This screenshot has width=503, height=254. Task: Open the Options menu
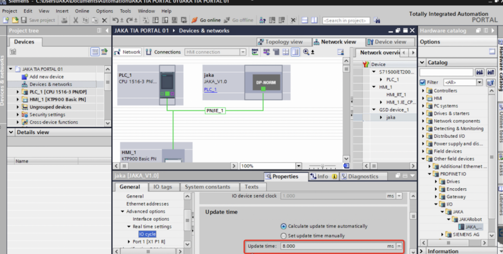[x=105, y=11]
